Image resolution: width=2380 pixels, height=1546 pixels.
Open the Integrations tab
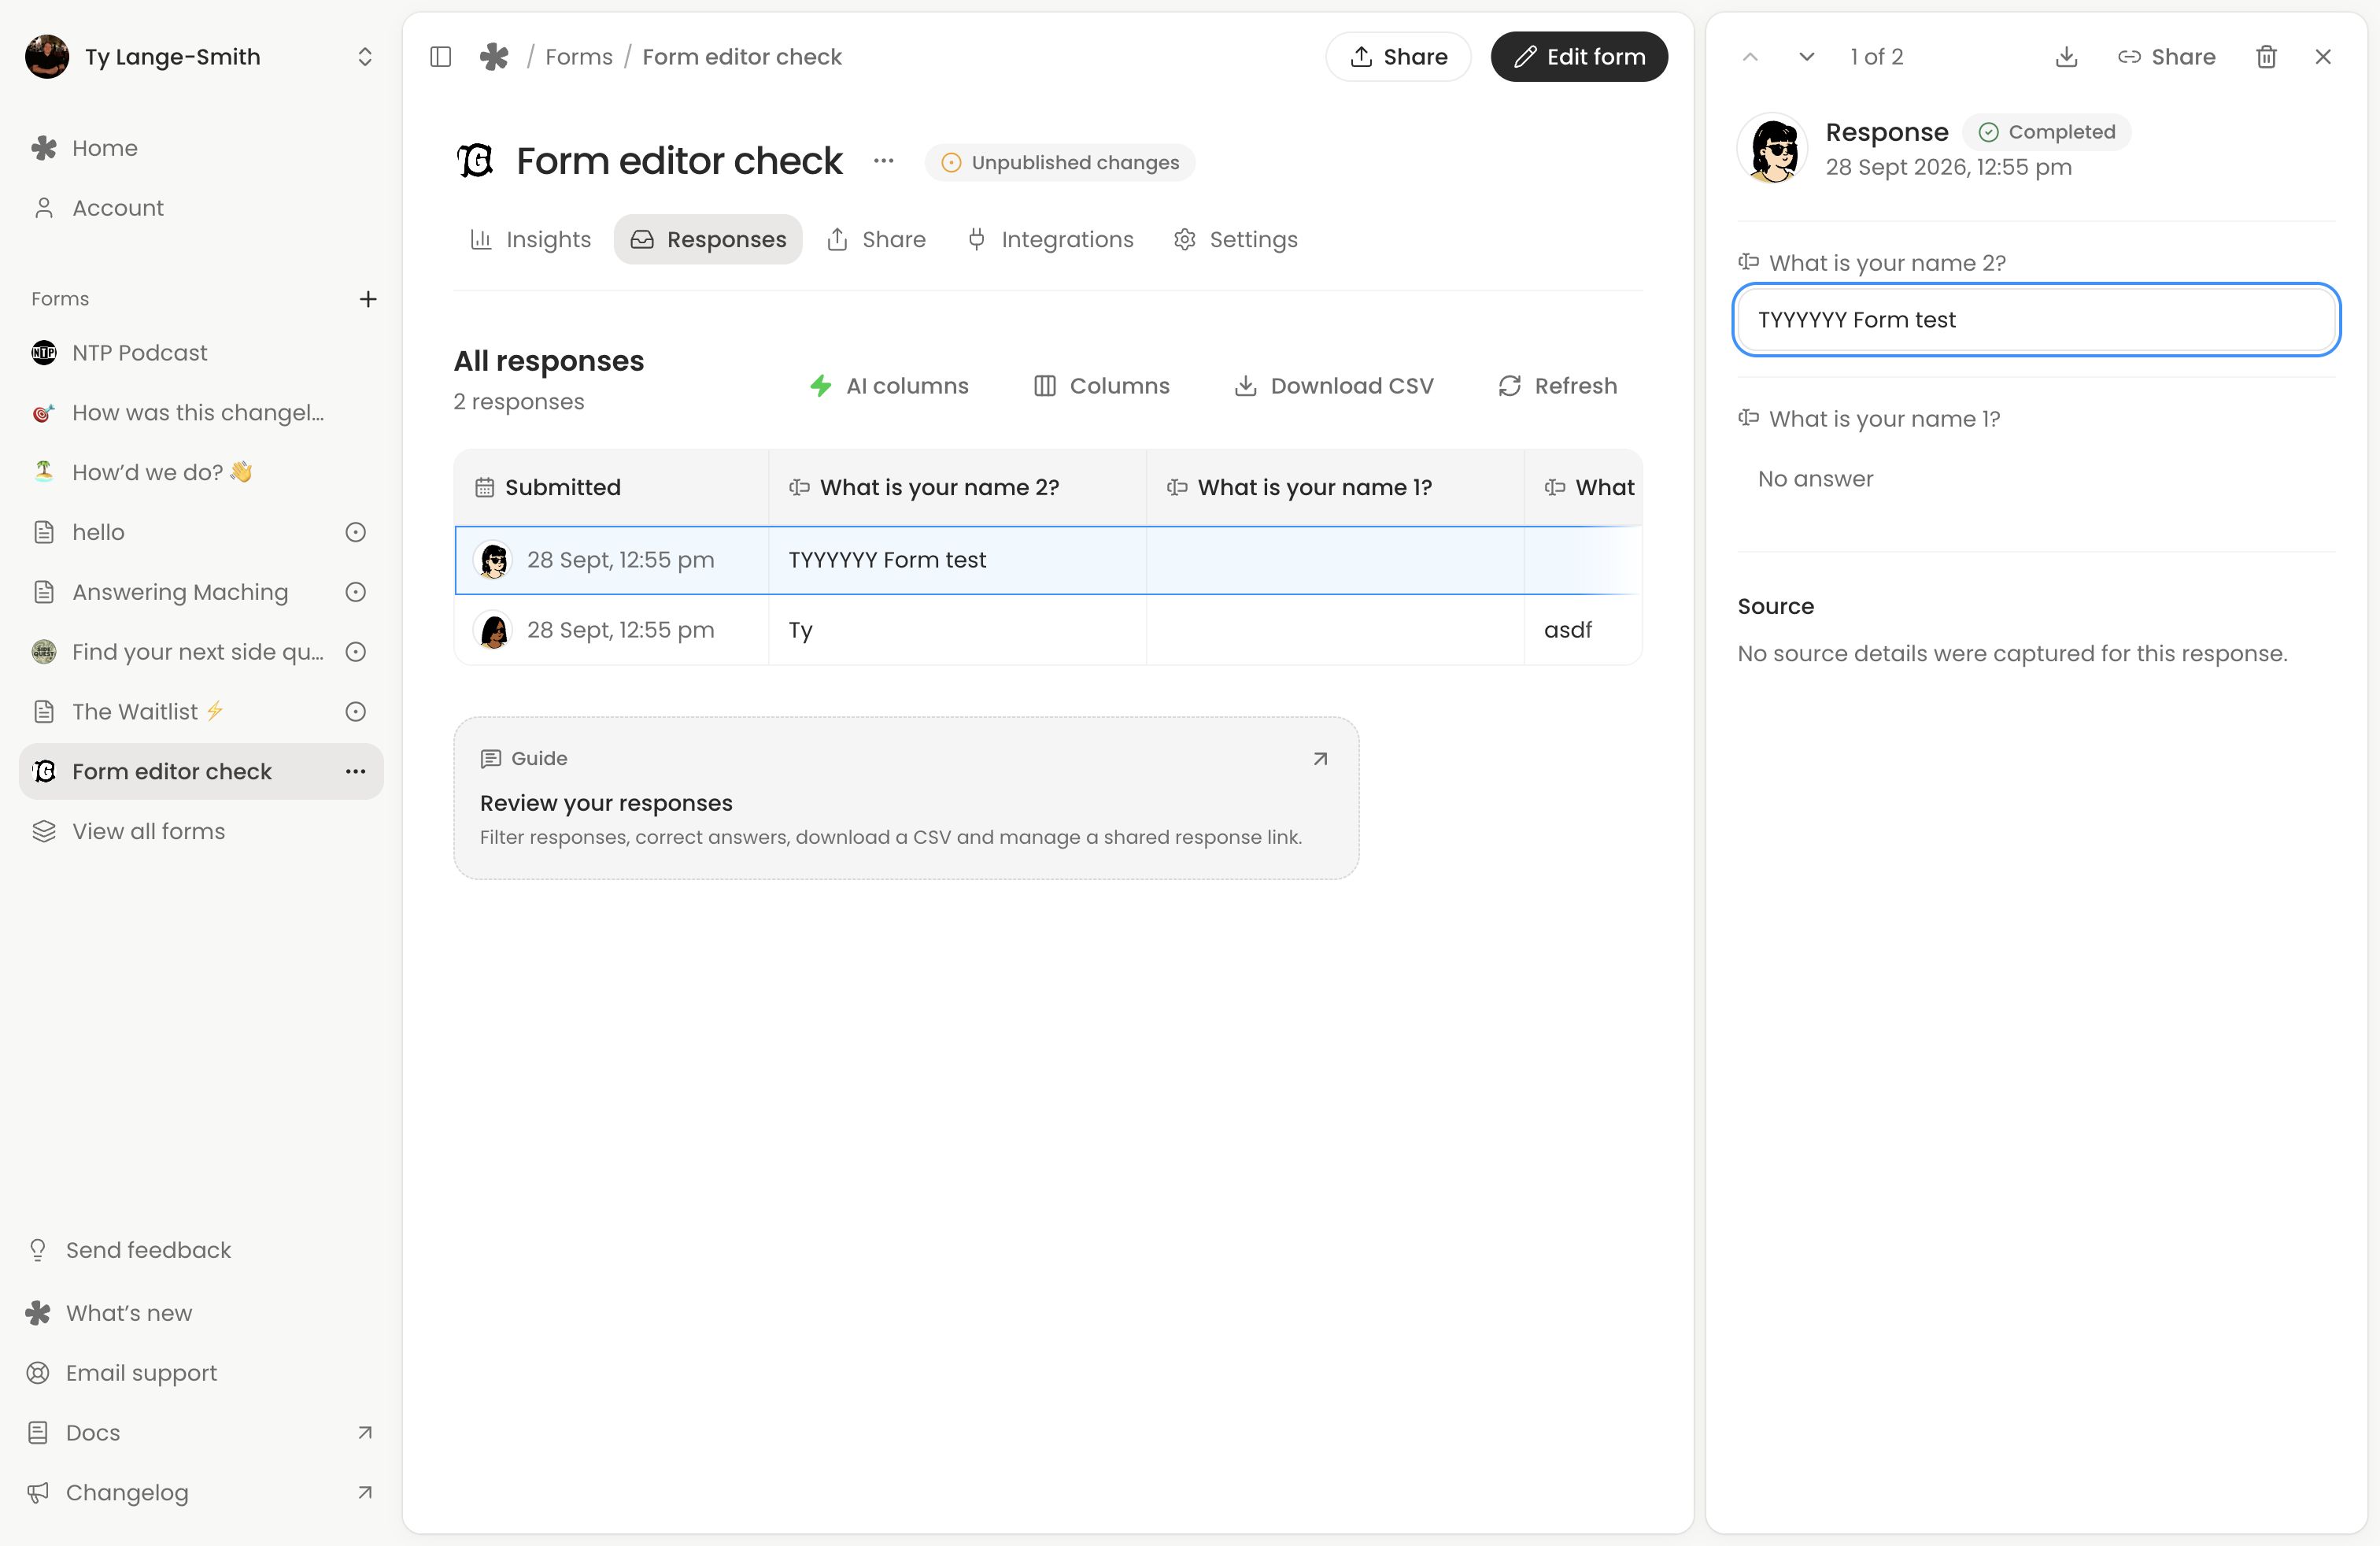click(1050, 240)
